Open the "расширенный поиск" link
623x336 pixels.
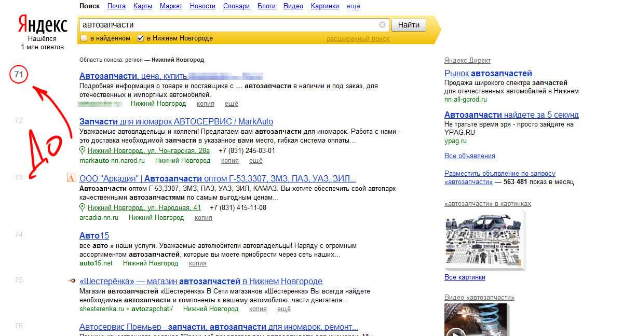(x=358, y=39)
